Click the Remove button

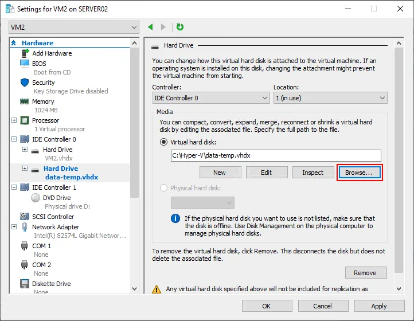tap(365, 273)
